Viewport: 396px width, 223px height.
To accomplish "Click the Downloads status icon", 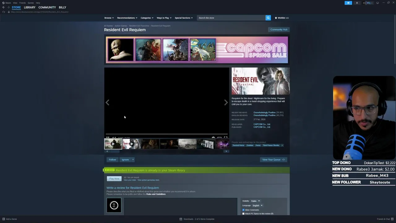I will tap(181, 219).
